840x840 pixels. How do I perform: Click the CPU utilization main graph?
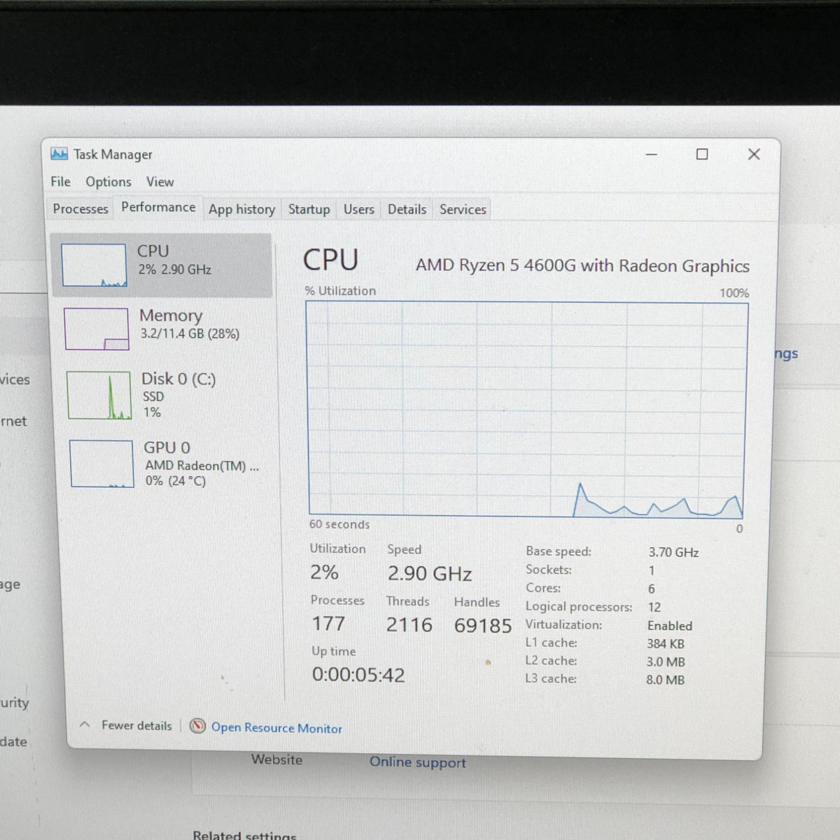(x=526, y=410)
